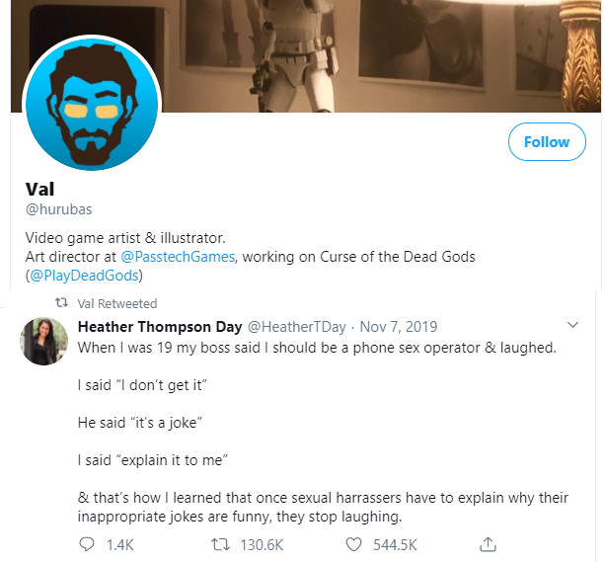Click the reply speech bubble icon

click(x=86, y=544)
